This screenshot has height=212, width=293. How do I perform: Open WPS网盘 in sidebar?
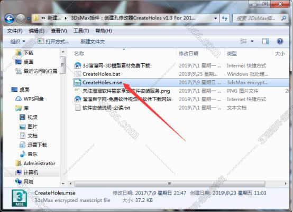(x=34, y=99)
